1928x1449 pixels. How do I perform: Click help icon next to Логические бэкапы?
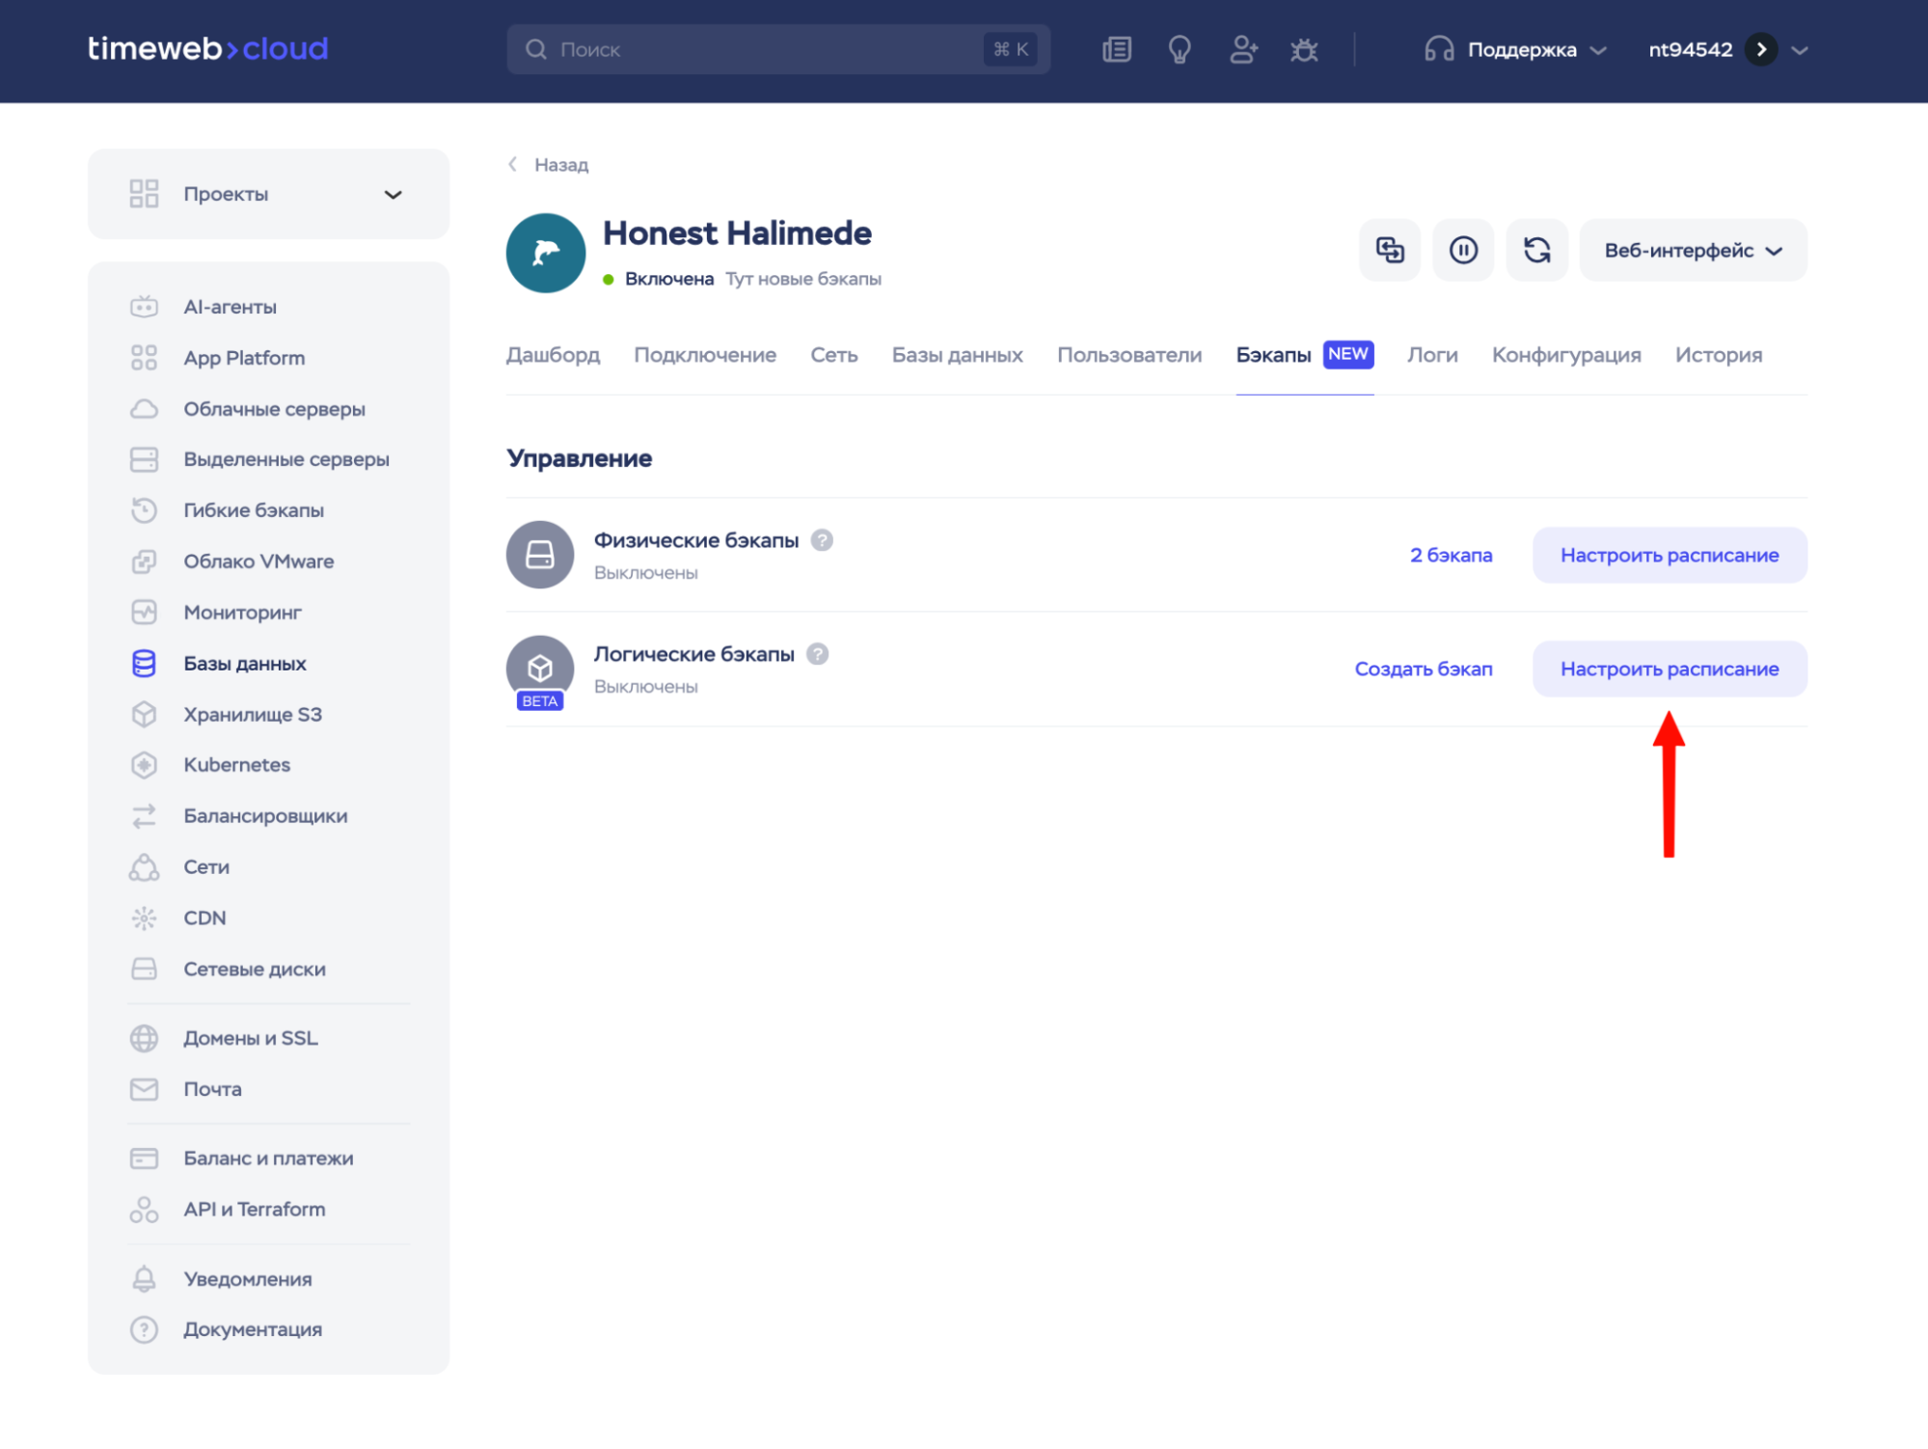coord(818,654)
